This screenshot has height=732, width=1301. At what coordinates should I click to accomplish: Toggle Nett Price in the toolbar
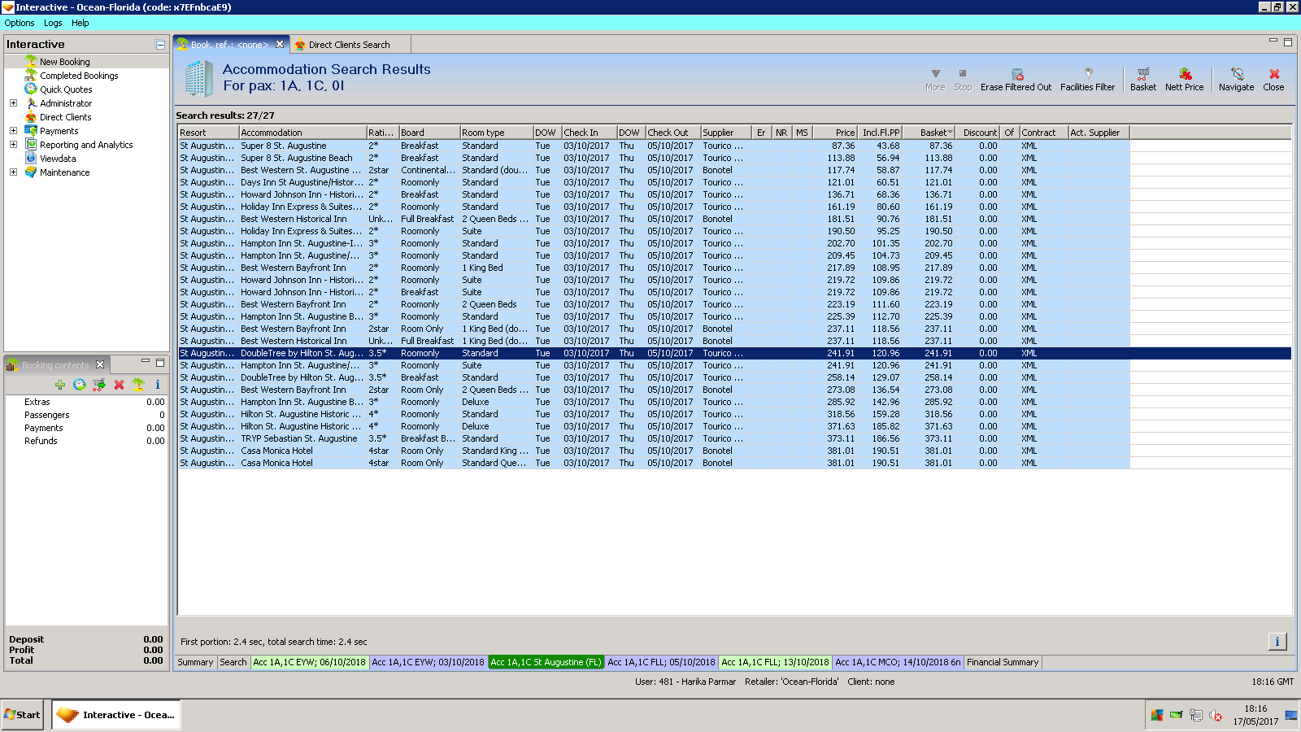coord(1185,75)
